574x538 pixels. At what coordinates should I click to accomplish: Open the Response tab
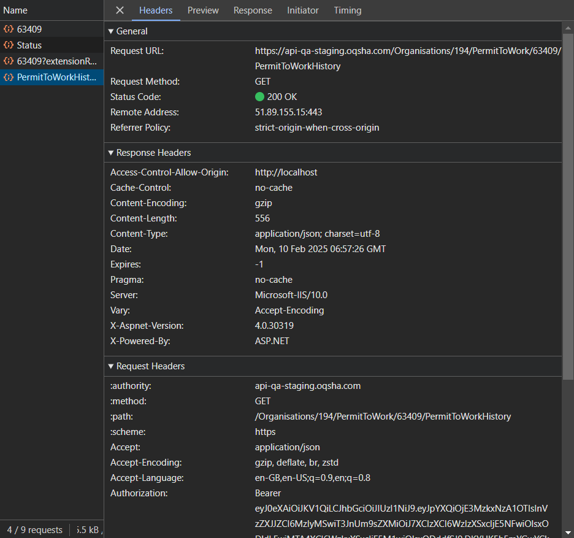[x=253, y=10]
